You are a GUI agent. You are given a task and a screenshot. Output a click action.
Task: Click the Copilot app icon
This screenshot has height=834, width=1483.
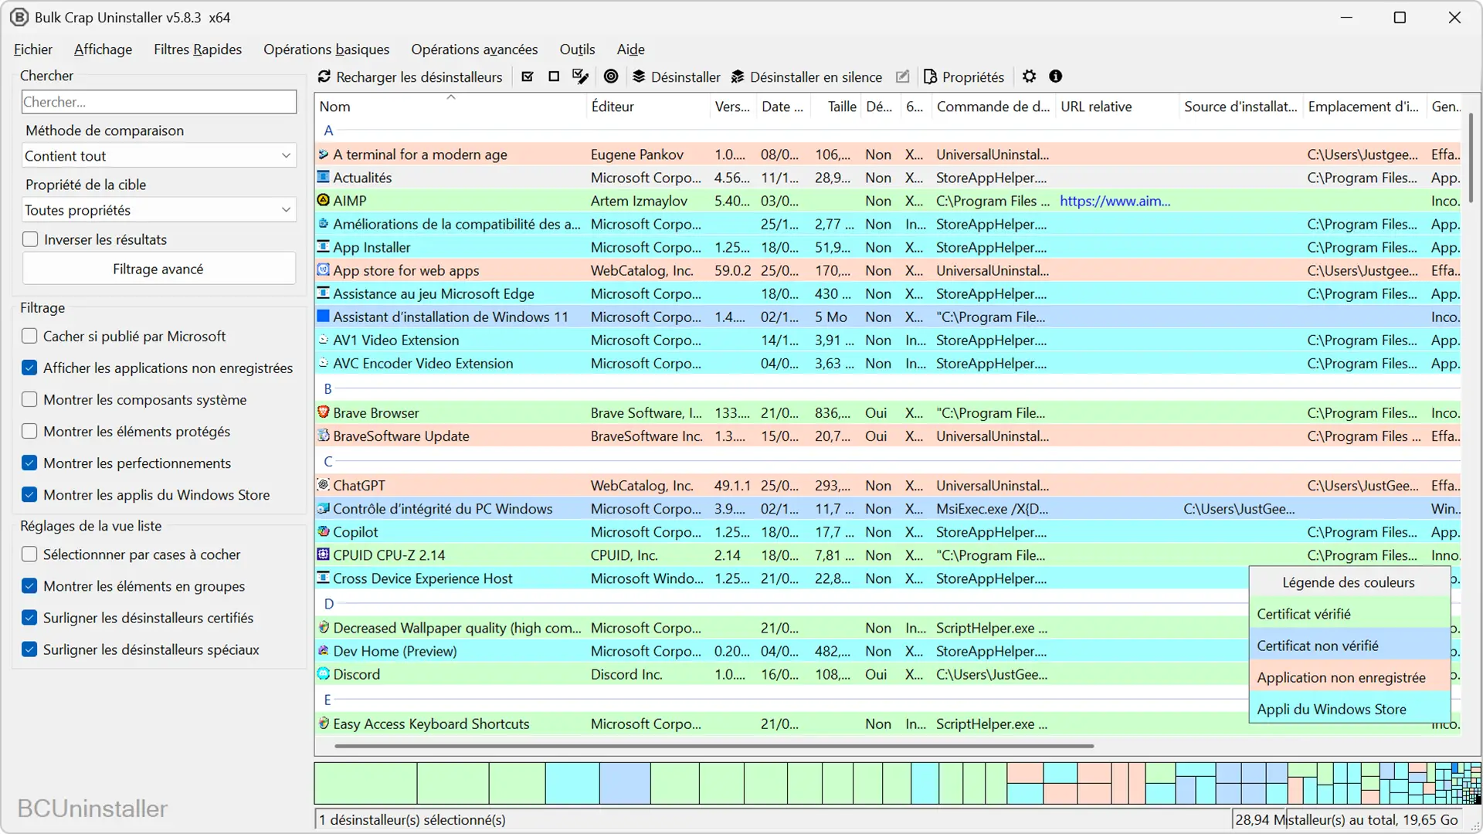324,531
